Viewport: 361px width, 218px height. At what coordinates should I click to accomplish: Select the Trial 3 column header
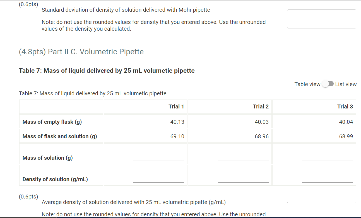(x=345, y=106)
